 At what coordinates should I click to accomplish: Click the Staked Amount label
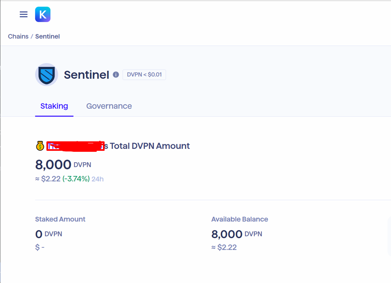[60, 219]
